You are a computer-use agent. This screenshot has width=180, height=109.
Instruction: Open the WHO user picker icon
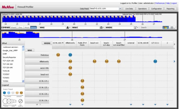click(68, 27)
